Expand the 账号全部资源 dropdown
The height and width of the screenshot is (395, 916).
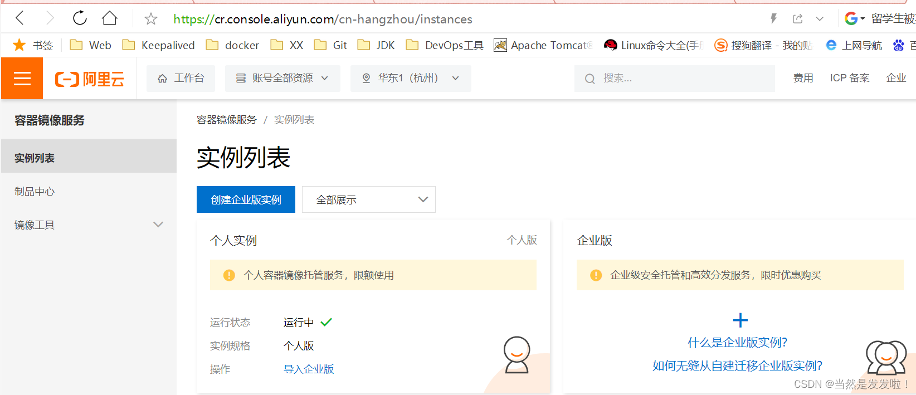pyautogui.click(x=282, y=79)
